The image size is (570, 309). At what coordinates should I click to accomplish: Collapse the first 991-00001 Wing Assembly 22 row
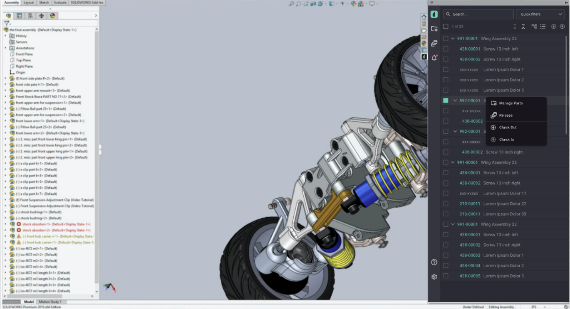pyautogui.click(x=453, y=39)
